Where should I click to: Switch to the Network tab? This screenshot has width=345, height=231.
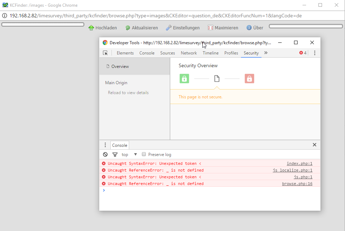(x=189, y=53)
